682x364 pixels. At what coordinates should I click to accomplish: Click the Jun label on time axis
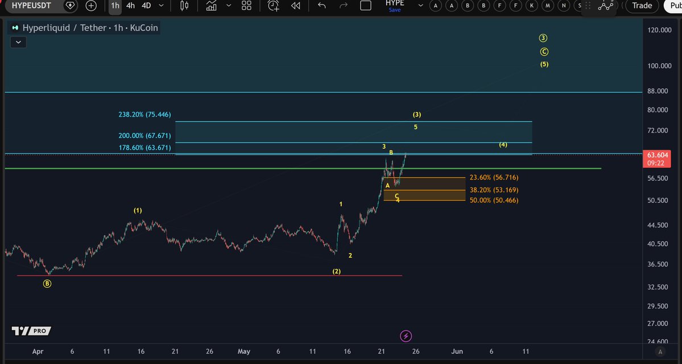457,352
